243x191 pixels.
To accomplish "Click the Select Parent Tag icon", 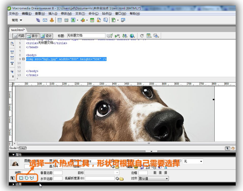I will [x=12, y=71].
